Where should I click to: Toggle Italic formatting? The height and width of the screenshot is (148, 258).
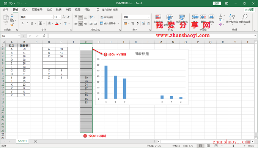tap(27, 23)
